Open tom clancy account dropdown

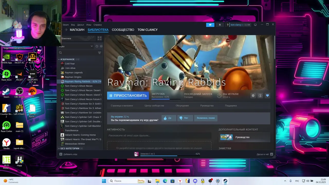tap(237, 25)
